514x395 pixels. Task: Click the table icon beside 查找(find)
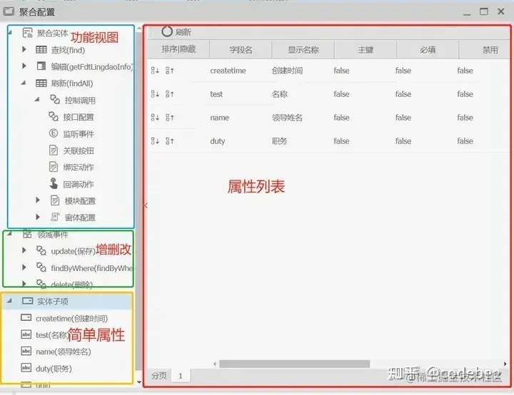pos(41,50)
